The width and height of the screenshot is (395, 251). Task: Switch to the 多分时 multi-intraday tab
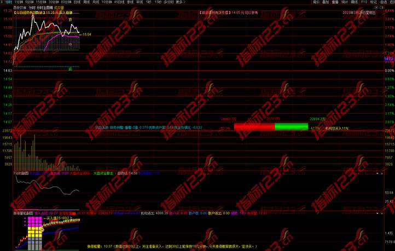point(167,2)
